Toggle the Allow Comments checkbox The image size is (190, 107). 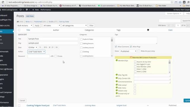[x=116, y=47]
